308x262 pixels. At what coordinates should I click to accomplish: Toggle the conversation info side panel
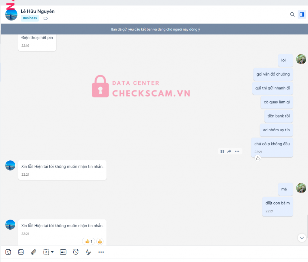(x=302, y=14)
